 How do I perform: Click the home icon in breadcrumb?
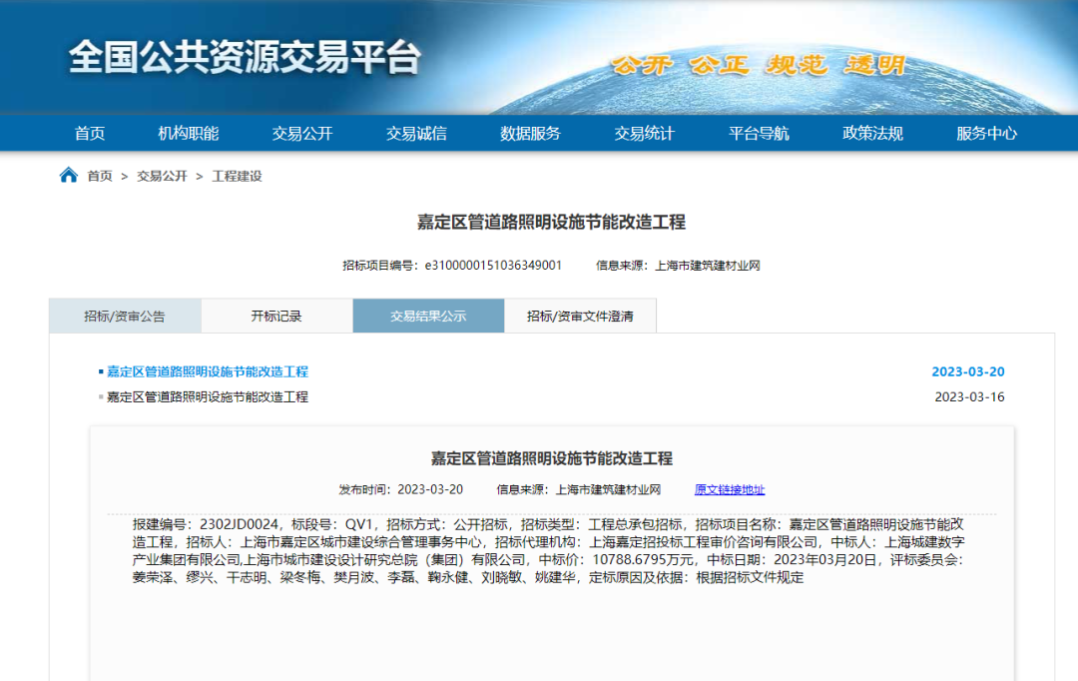click(x=68, y=176)
